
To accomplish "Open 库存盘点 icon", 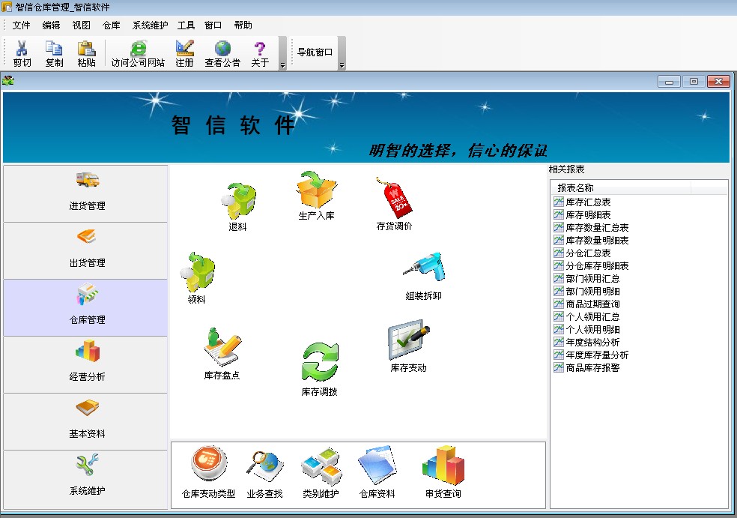I will click(x=222, y=354).
